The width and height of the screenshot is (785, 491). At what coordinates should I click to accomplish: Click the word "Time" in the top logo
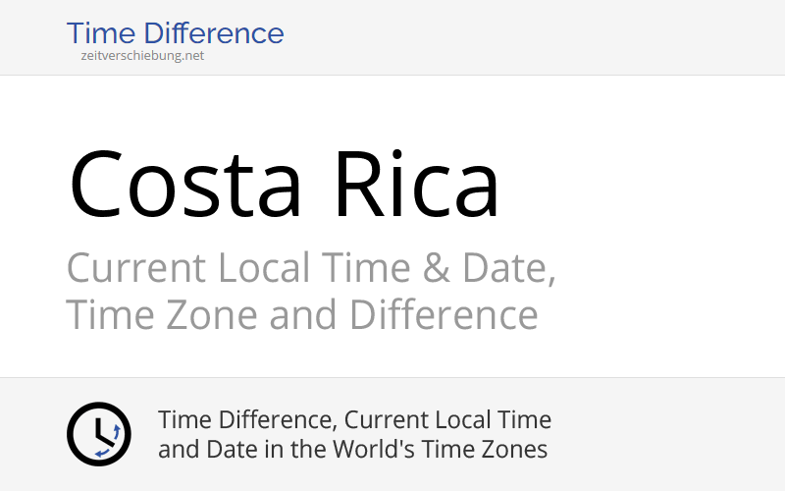click(102, 33)
